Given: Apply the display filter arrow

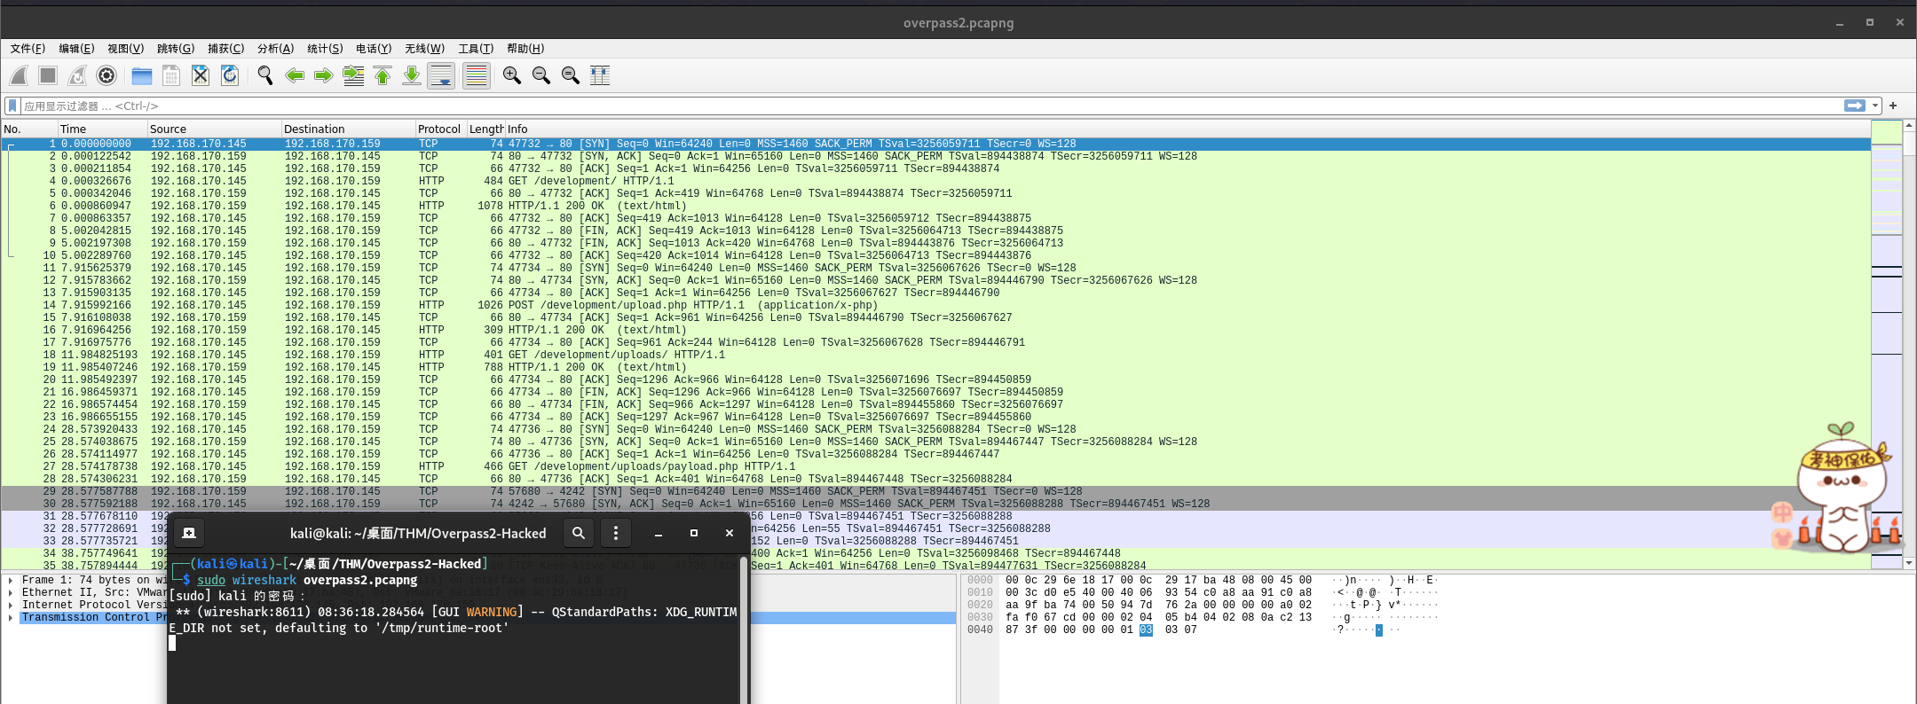Looking at the screenshot, I should (1854, 106).
